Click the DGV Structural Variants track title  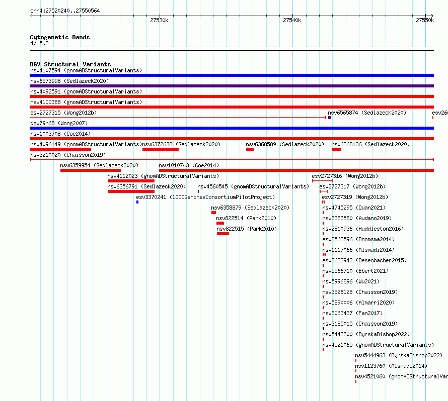point(70,64)
